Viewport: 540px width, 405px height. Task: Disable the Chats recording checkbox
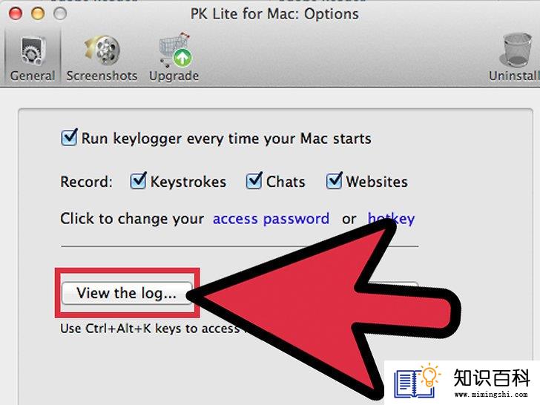(254, 180)
